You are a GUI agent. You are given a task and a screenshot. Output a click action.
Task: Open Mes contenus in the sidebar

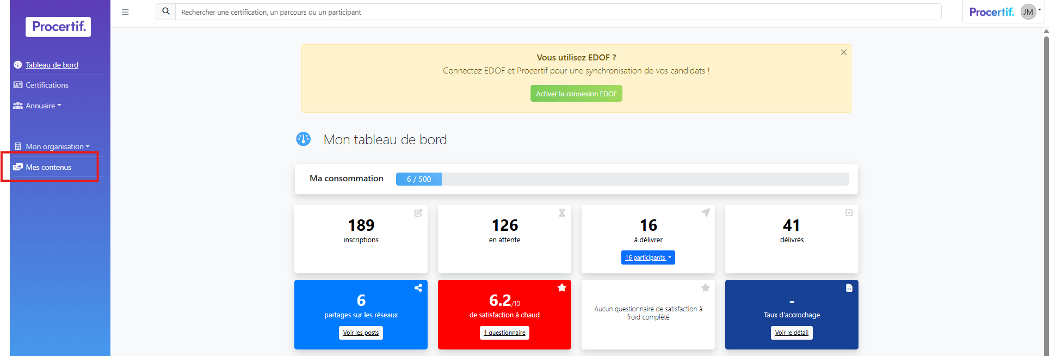point(48,167)
